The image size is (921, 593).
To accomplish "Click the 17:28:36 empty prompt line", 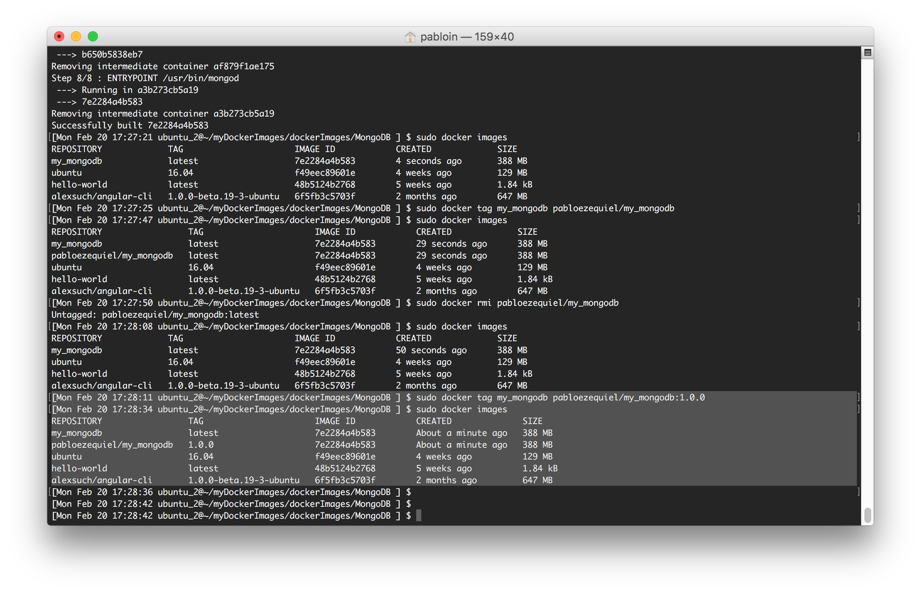I will click(x=231, y=492).
